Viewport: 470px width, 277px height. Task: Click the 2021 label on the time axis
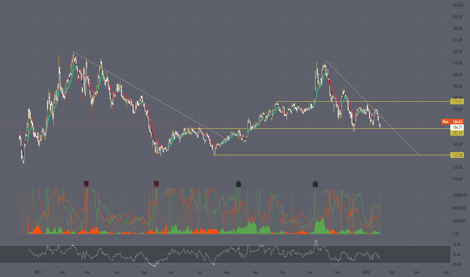pos(38,272)
